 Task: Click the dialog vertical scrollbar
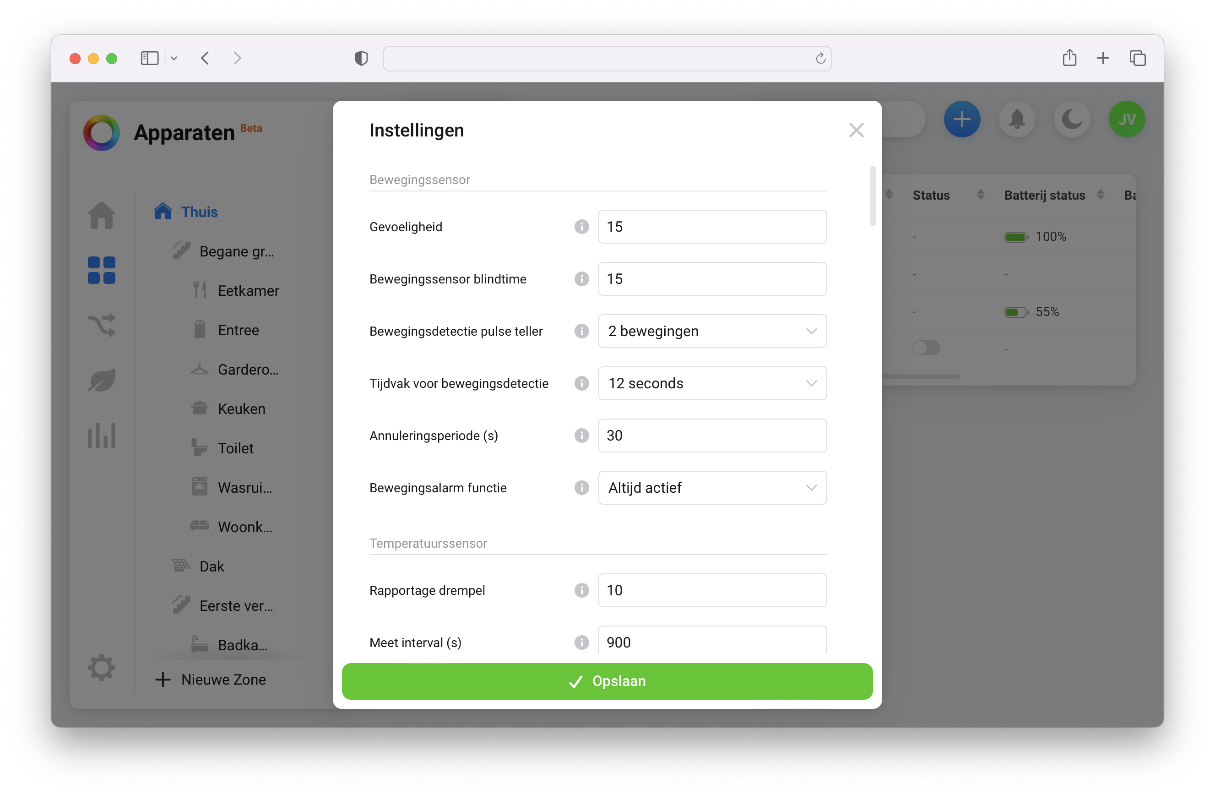coord(873,196)
